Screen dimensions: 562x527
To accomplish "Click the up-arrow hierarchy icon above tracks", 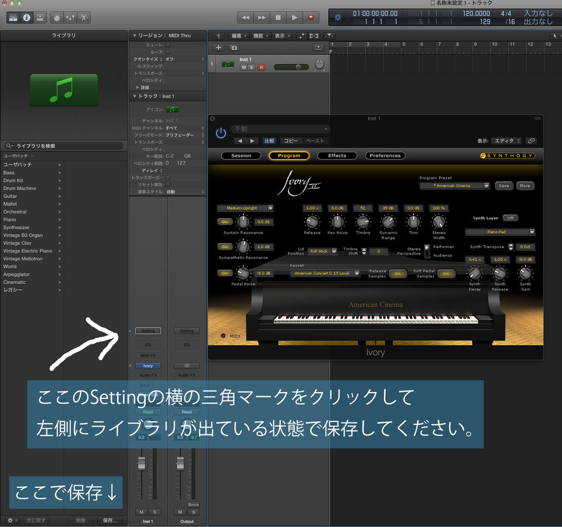I will click(218, 36).
